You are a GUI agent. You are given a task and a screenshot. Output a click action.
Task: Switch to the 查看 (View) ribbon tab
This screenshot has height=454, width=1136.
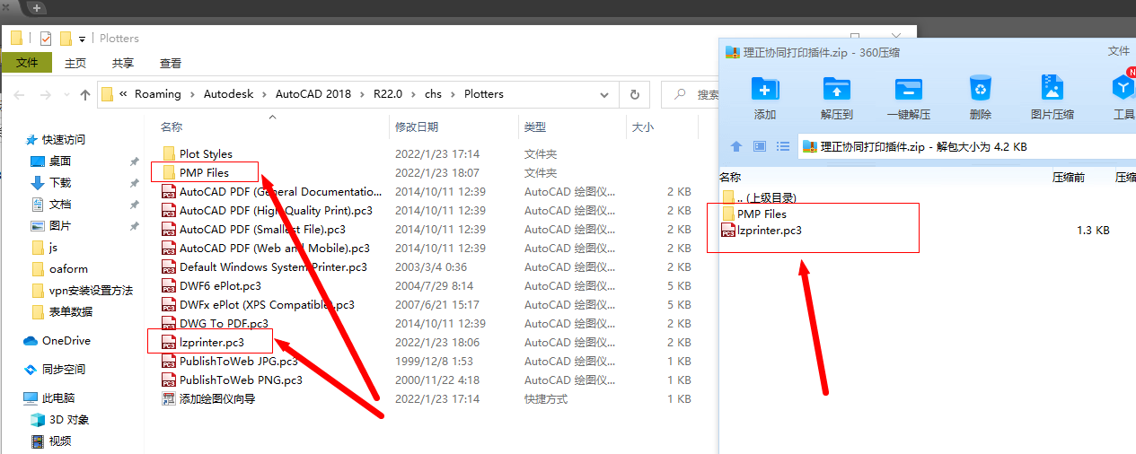coord(171,63)
